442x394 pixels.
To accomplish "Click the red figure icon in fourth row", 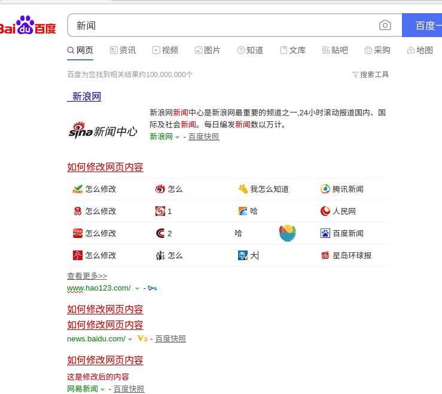I will pos(78,255).
